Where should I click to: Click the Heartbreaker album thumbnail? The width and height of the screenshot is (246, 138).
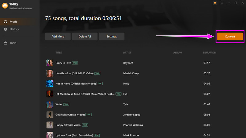click(x=50, y=73)
